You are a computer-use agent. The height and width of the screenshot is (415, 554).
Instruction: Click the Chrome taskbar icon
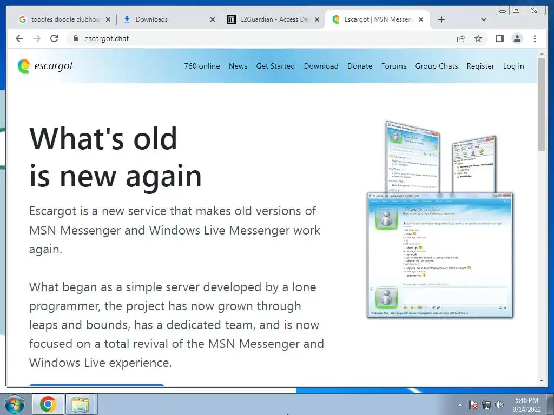tap(48, 404)
